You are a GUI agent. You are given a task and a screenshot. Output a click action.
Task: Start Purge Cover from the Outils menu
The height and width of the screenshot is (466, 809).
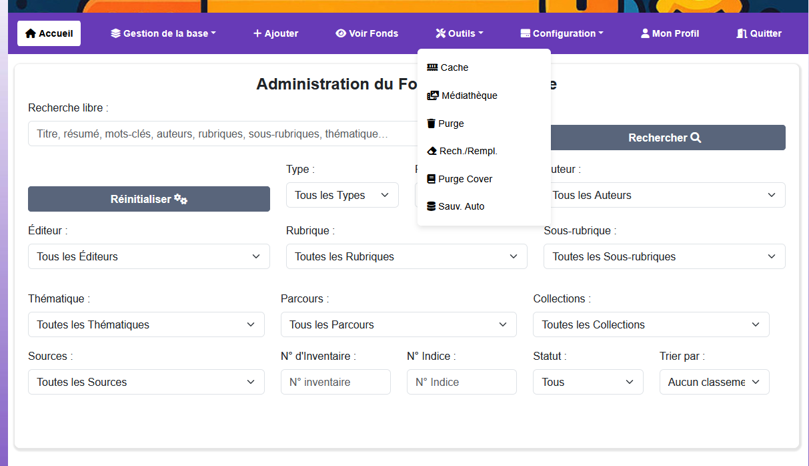(x=465, y=178)
